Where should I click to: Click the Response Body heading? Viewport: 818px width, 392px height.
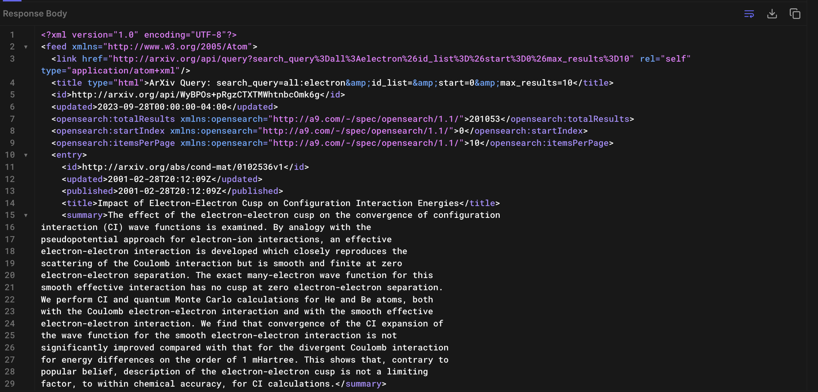pyautogui.click(x=35, y=14)
